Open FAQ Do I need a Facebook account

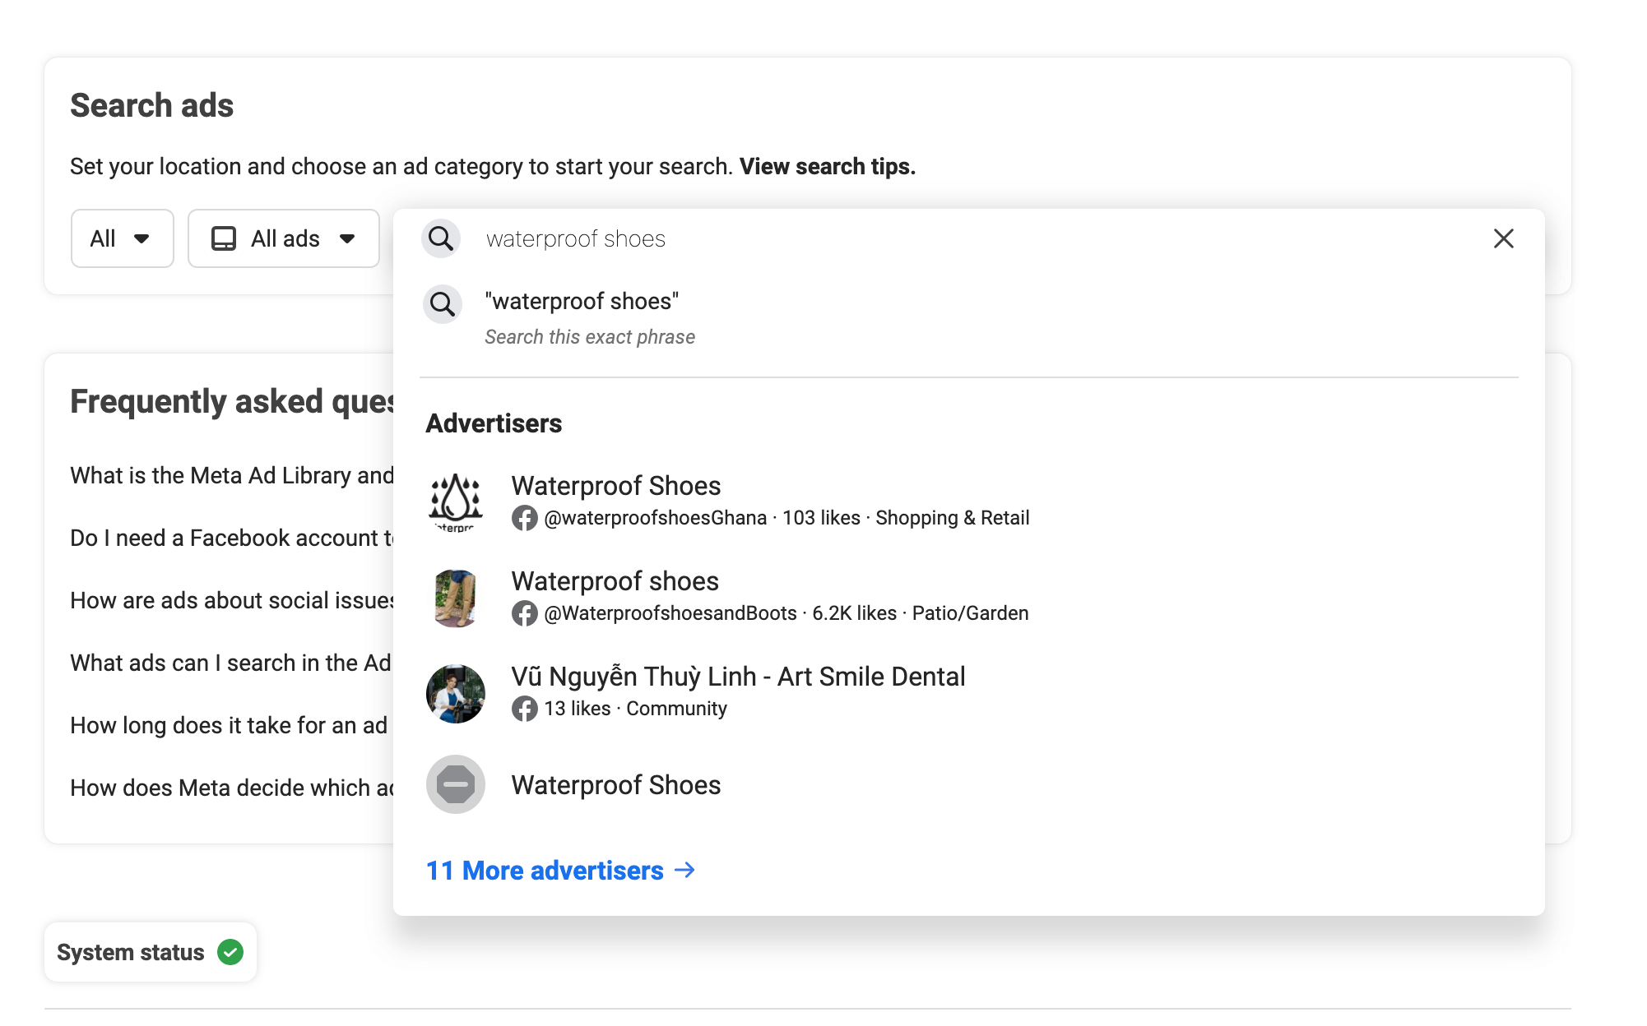click(x=232, y=538)
